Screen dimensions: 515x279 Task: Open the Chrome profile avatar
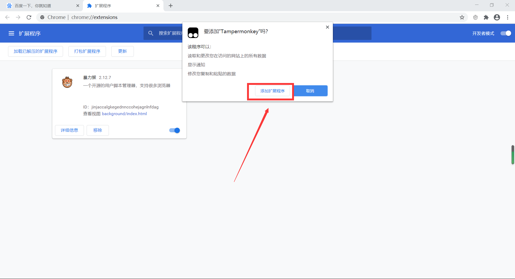tap(497, 17)
